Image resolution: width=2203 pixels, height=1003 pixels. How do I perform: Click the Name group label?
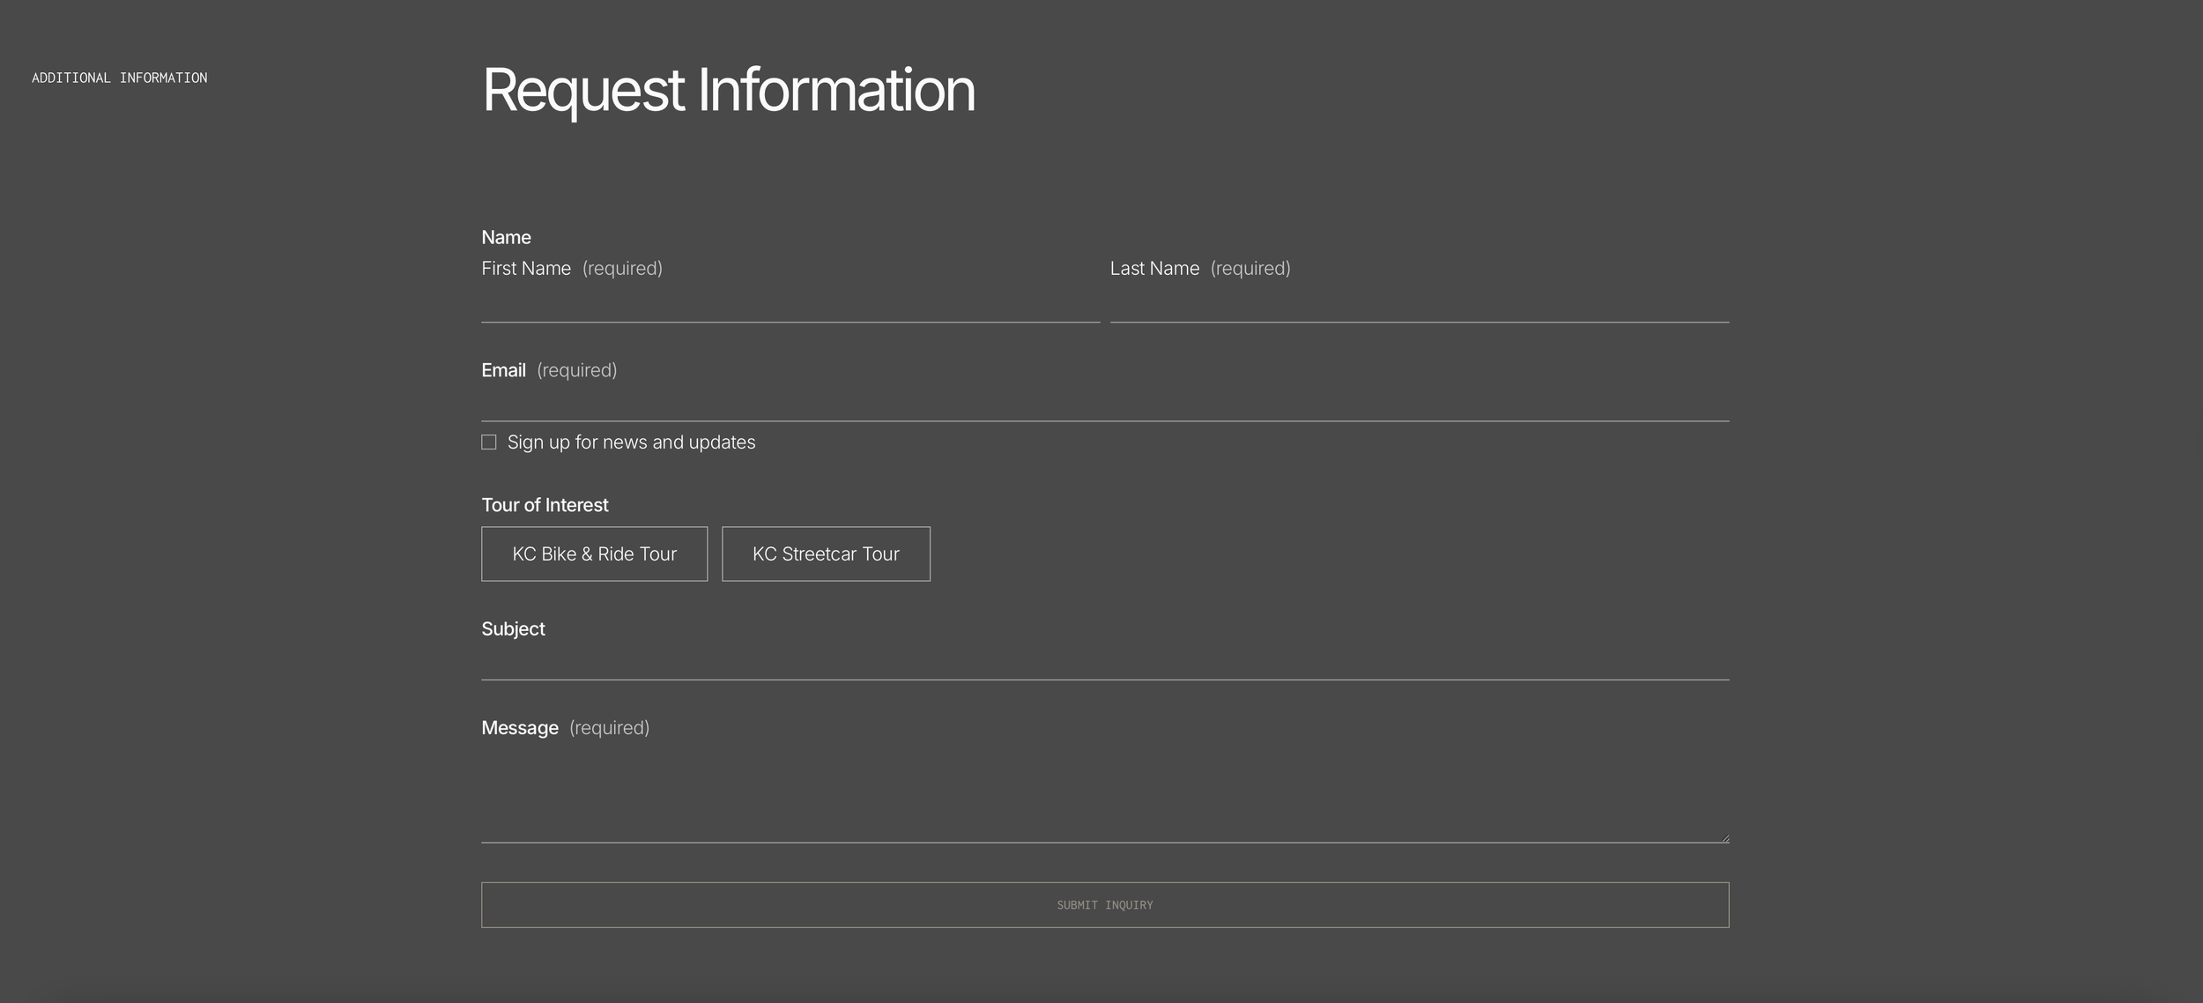(x=506, y=238)
